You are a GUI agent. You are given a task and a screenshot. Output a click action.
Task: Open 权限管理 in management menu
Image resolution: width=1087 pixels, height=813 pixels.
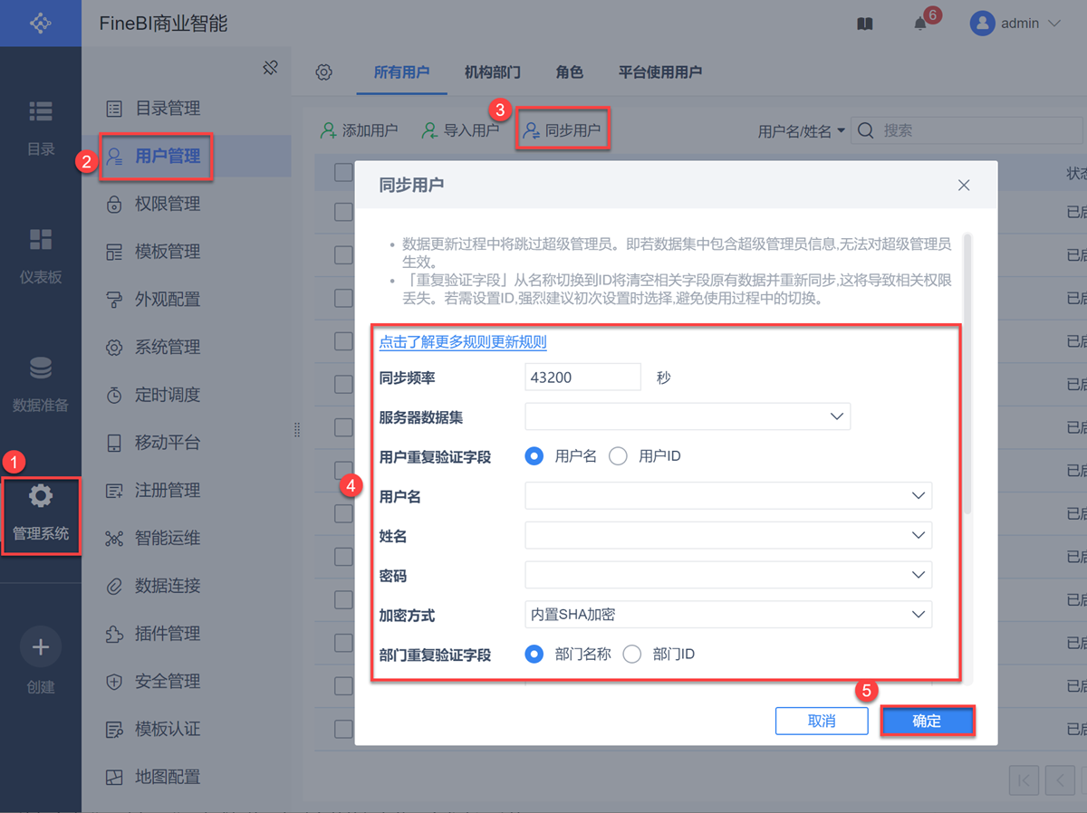click(x=186, y=204)
